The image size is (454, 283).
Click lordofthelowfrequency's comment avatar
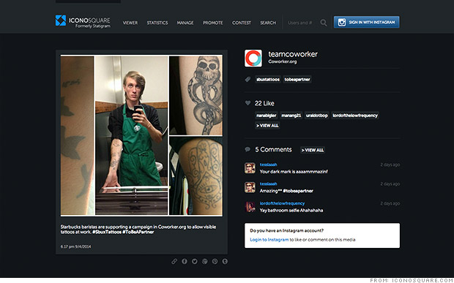click(250, 207)
